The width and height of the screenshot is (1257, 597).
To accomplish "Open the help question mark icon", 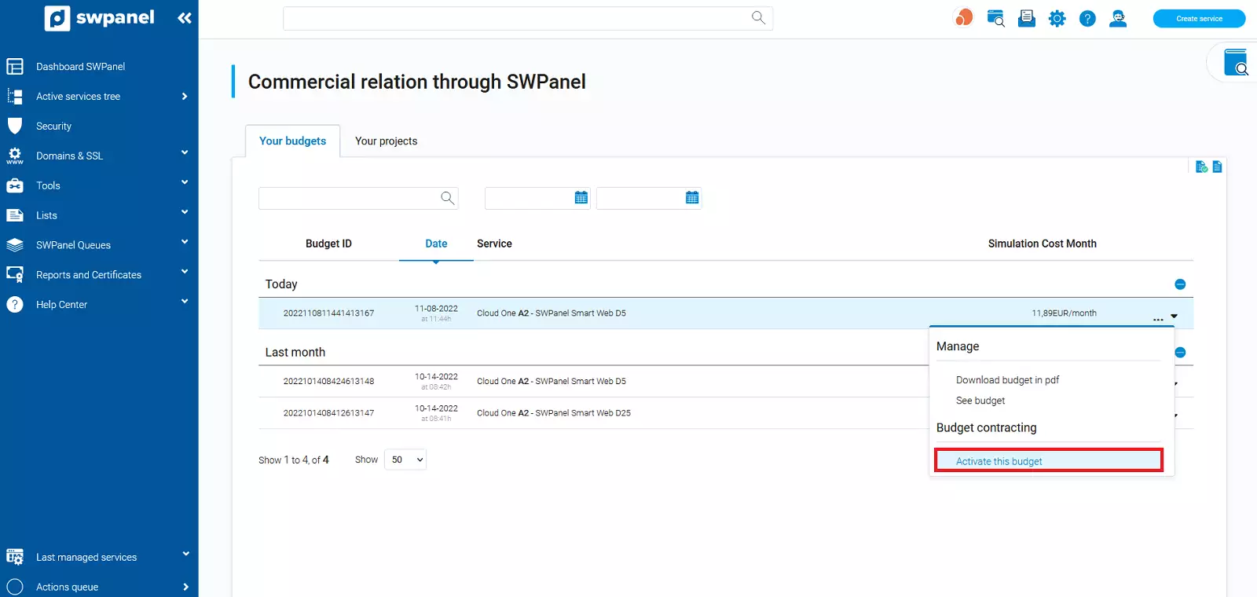I will click(x=1087, y=19).
